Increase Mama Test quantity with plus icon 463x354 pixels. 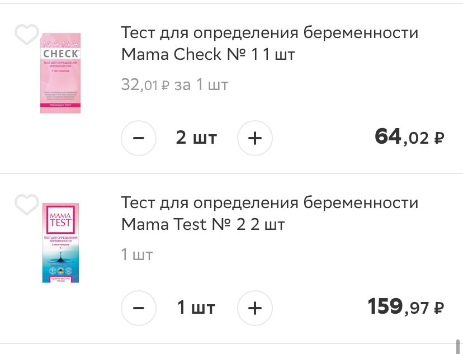(x=254, y=308)
